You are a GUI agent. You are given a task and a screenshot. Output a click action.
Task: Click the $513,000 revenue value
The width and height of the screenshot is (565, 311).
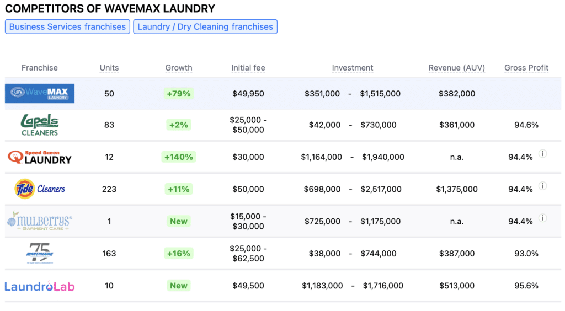pos(456,286)
